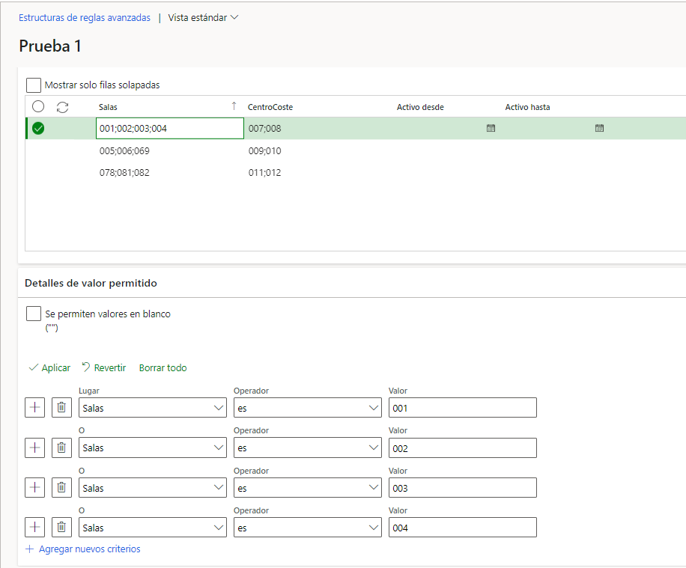The image size is (686, 568).
Task: Click the refresh icon in grid header
Action: (x=63, y=107)
